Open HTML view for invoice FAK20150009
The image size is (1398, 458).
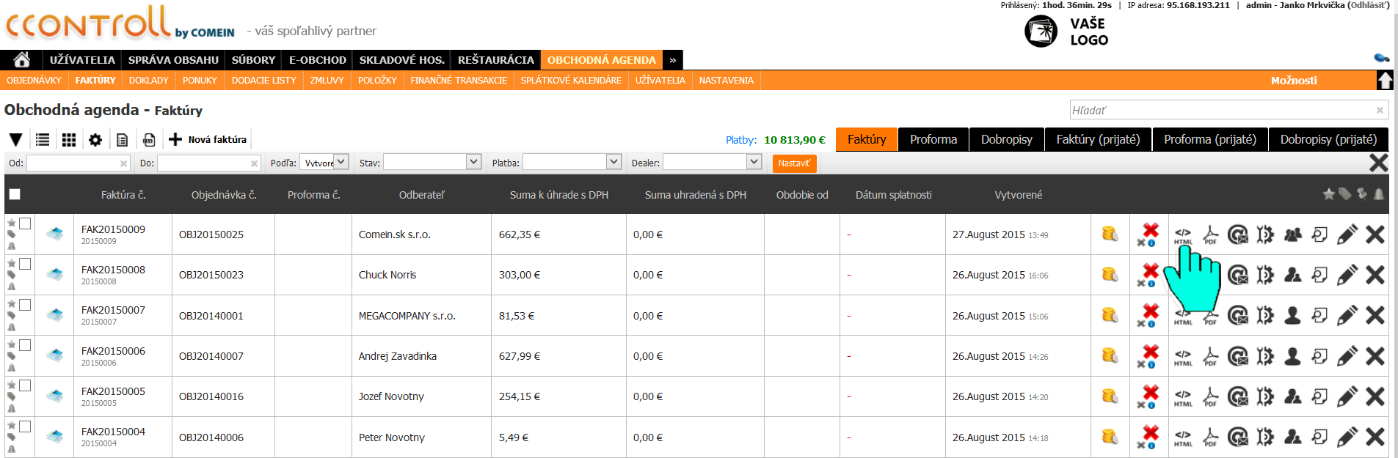click(x=1183, y=234)
